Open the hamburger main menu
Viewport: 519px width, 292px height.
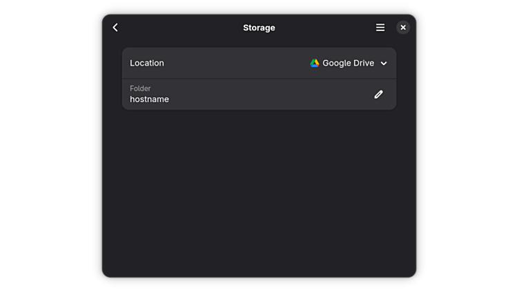pyautogui.click(x=380, y=28)
